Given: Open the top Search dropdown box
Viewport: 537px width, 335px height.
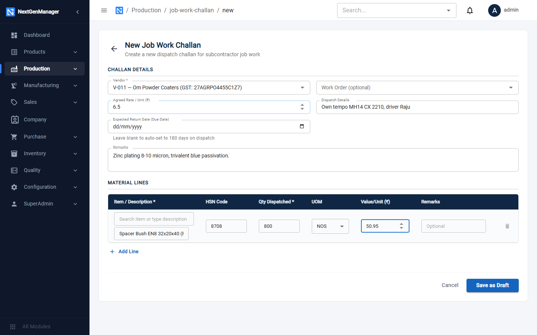Looking at the screenshot, I should click(x=397, y=10).
